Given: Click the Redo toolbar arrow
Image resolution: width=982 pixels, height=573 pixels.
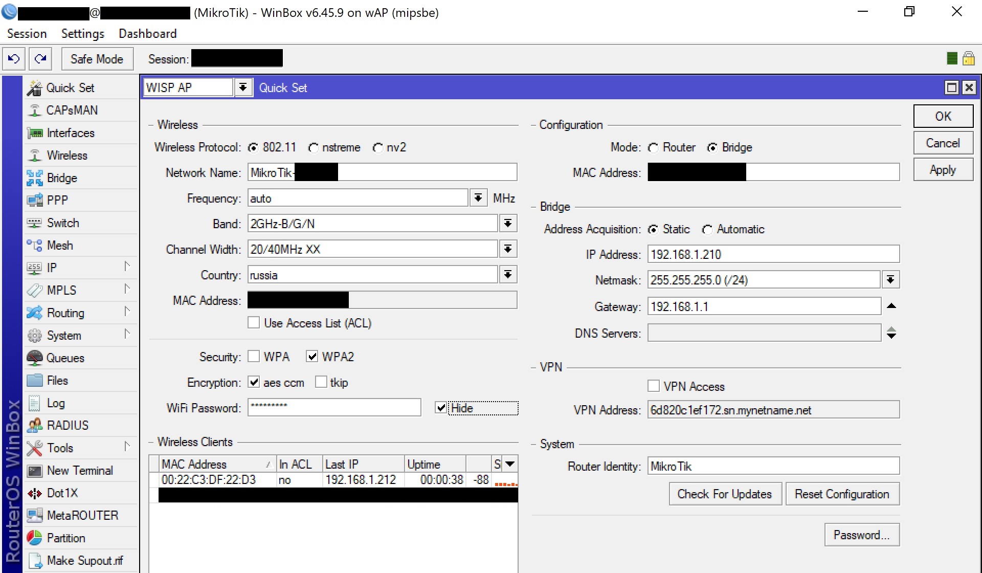Looking at the screenshot, I should [x=40, y=59].
